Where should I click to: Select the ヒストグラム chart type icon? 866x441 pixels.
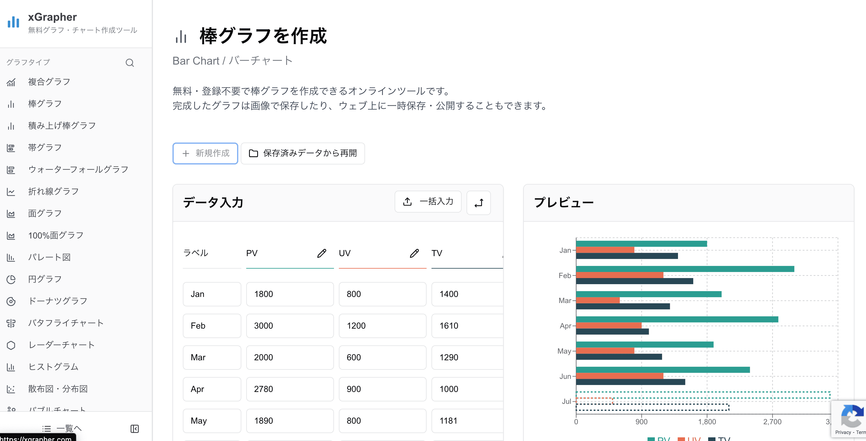pos(12,367)
